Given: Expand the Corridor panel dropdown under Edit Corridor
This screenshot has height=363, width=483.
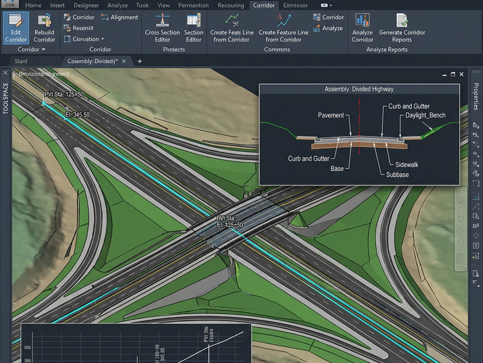Looking at the screenshot, I should pos(31,49).
